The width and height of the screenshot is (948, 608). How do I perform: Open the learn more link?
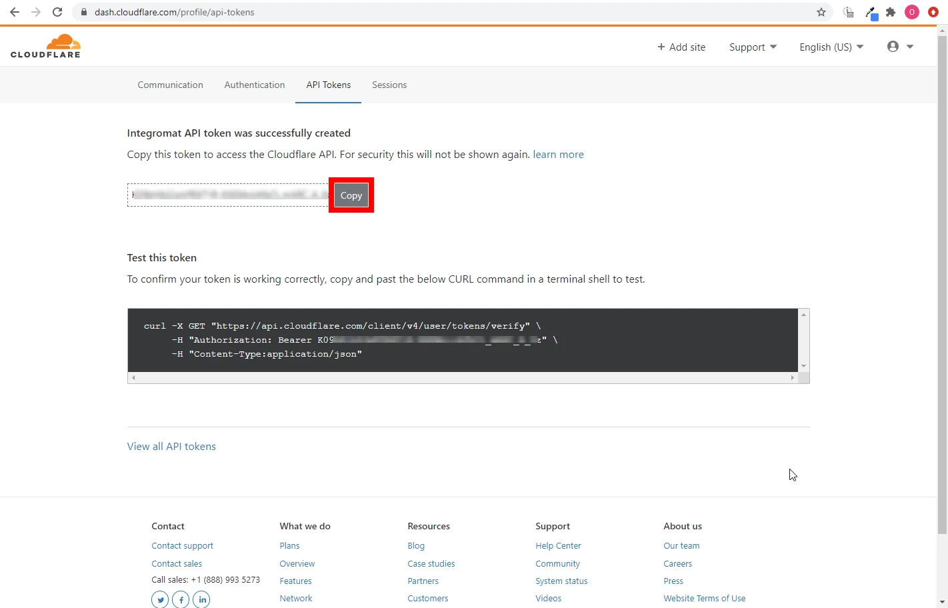point(558,155)
